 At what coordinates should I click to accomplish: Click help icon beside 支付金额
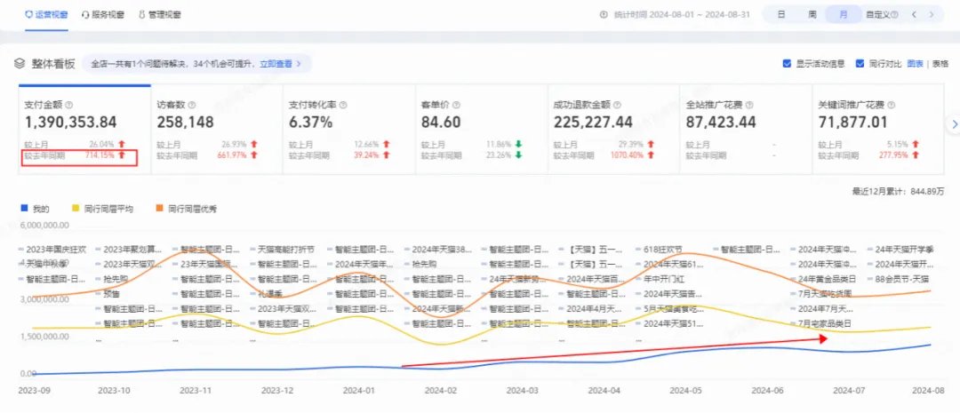(x=69, y=105)
